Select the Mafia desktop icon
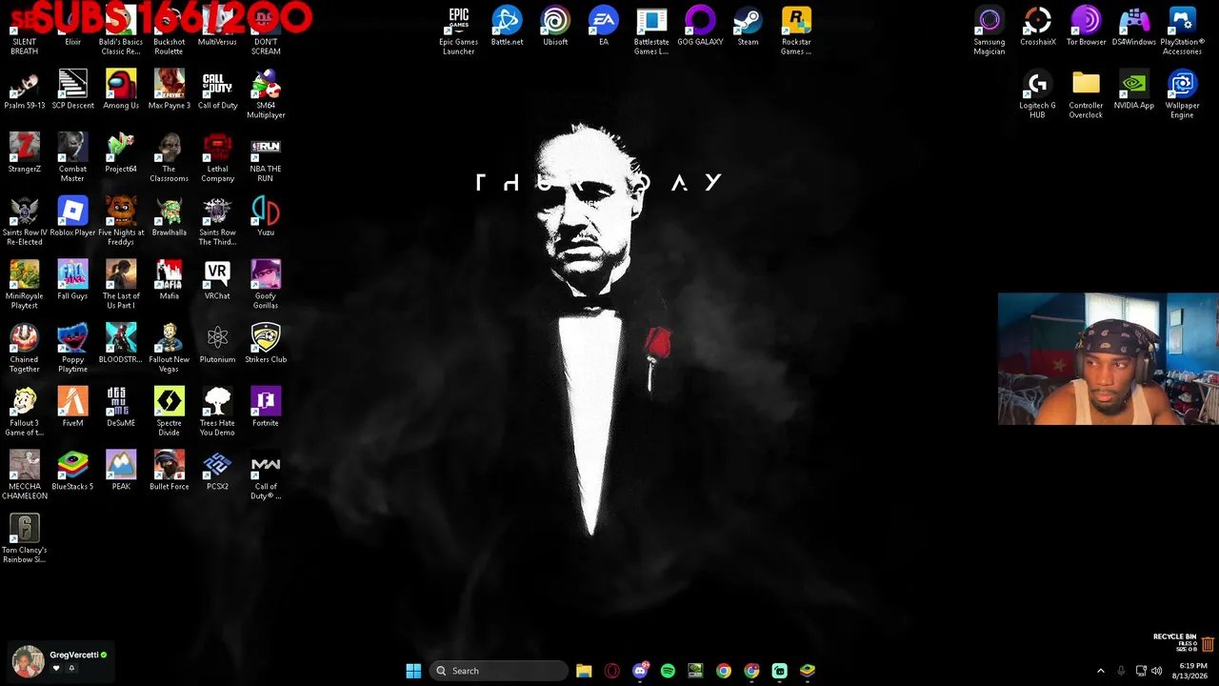Screen dimensions: 1219x686 coord(170,280)
